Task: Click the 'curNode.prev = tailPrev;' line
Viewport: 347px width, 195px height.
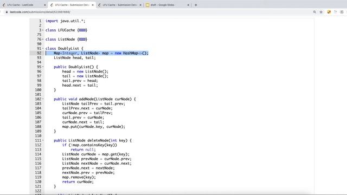Action: click(x=87, y=113)
